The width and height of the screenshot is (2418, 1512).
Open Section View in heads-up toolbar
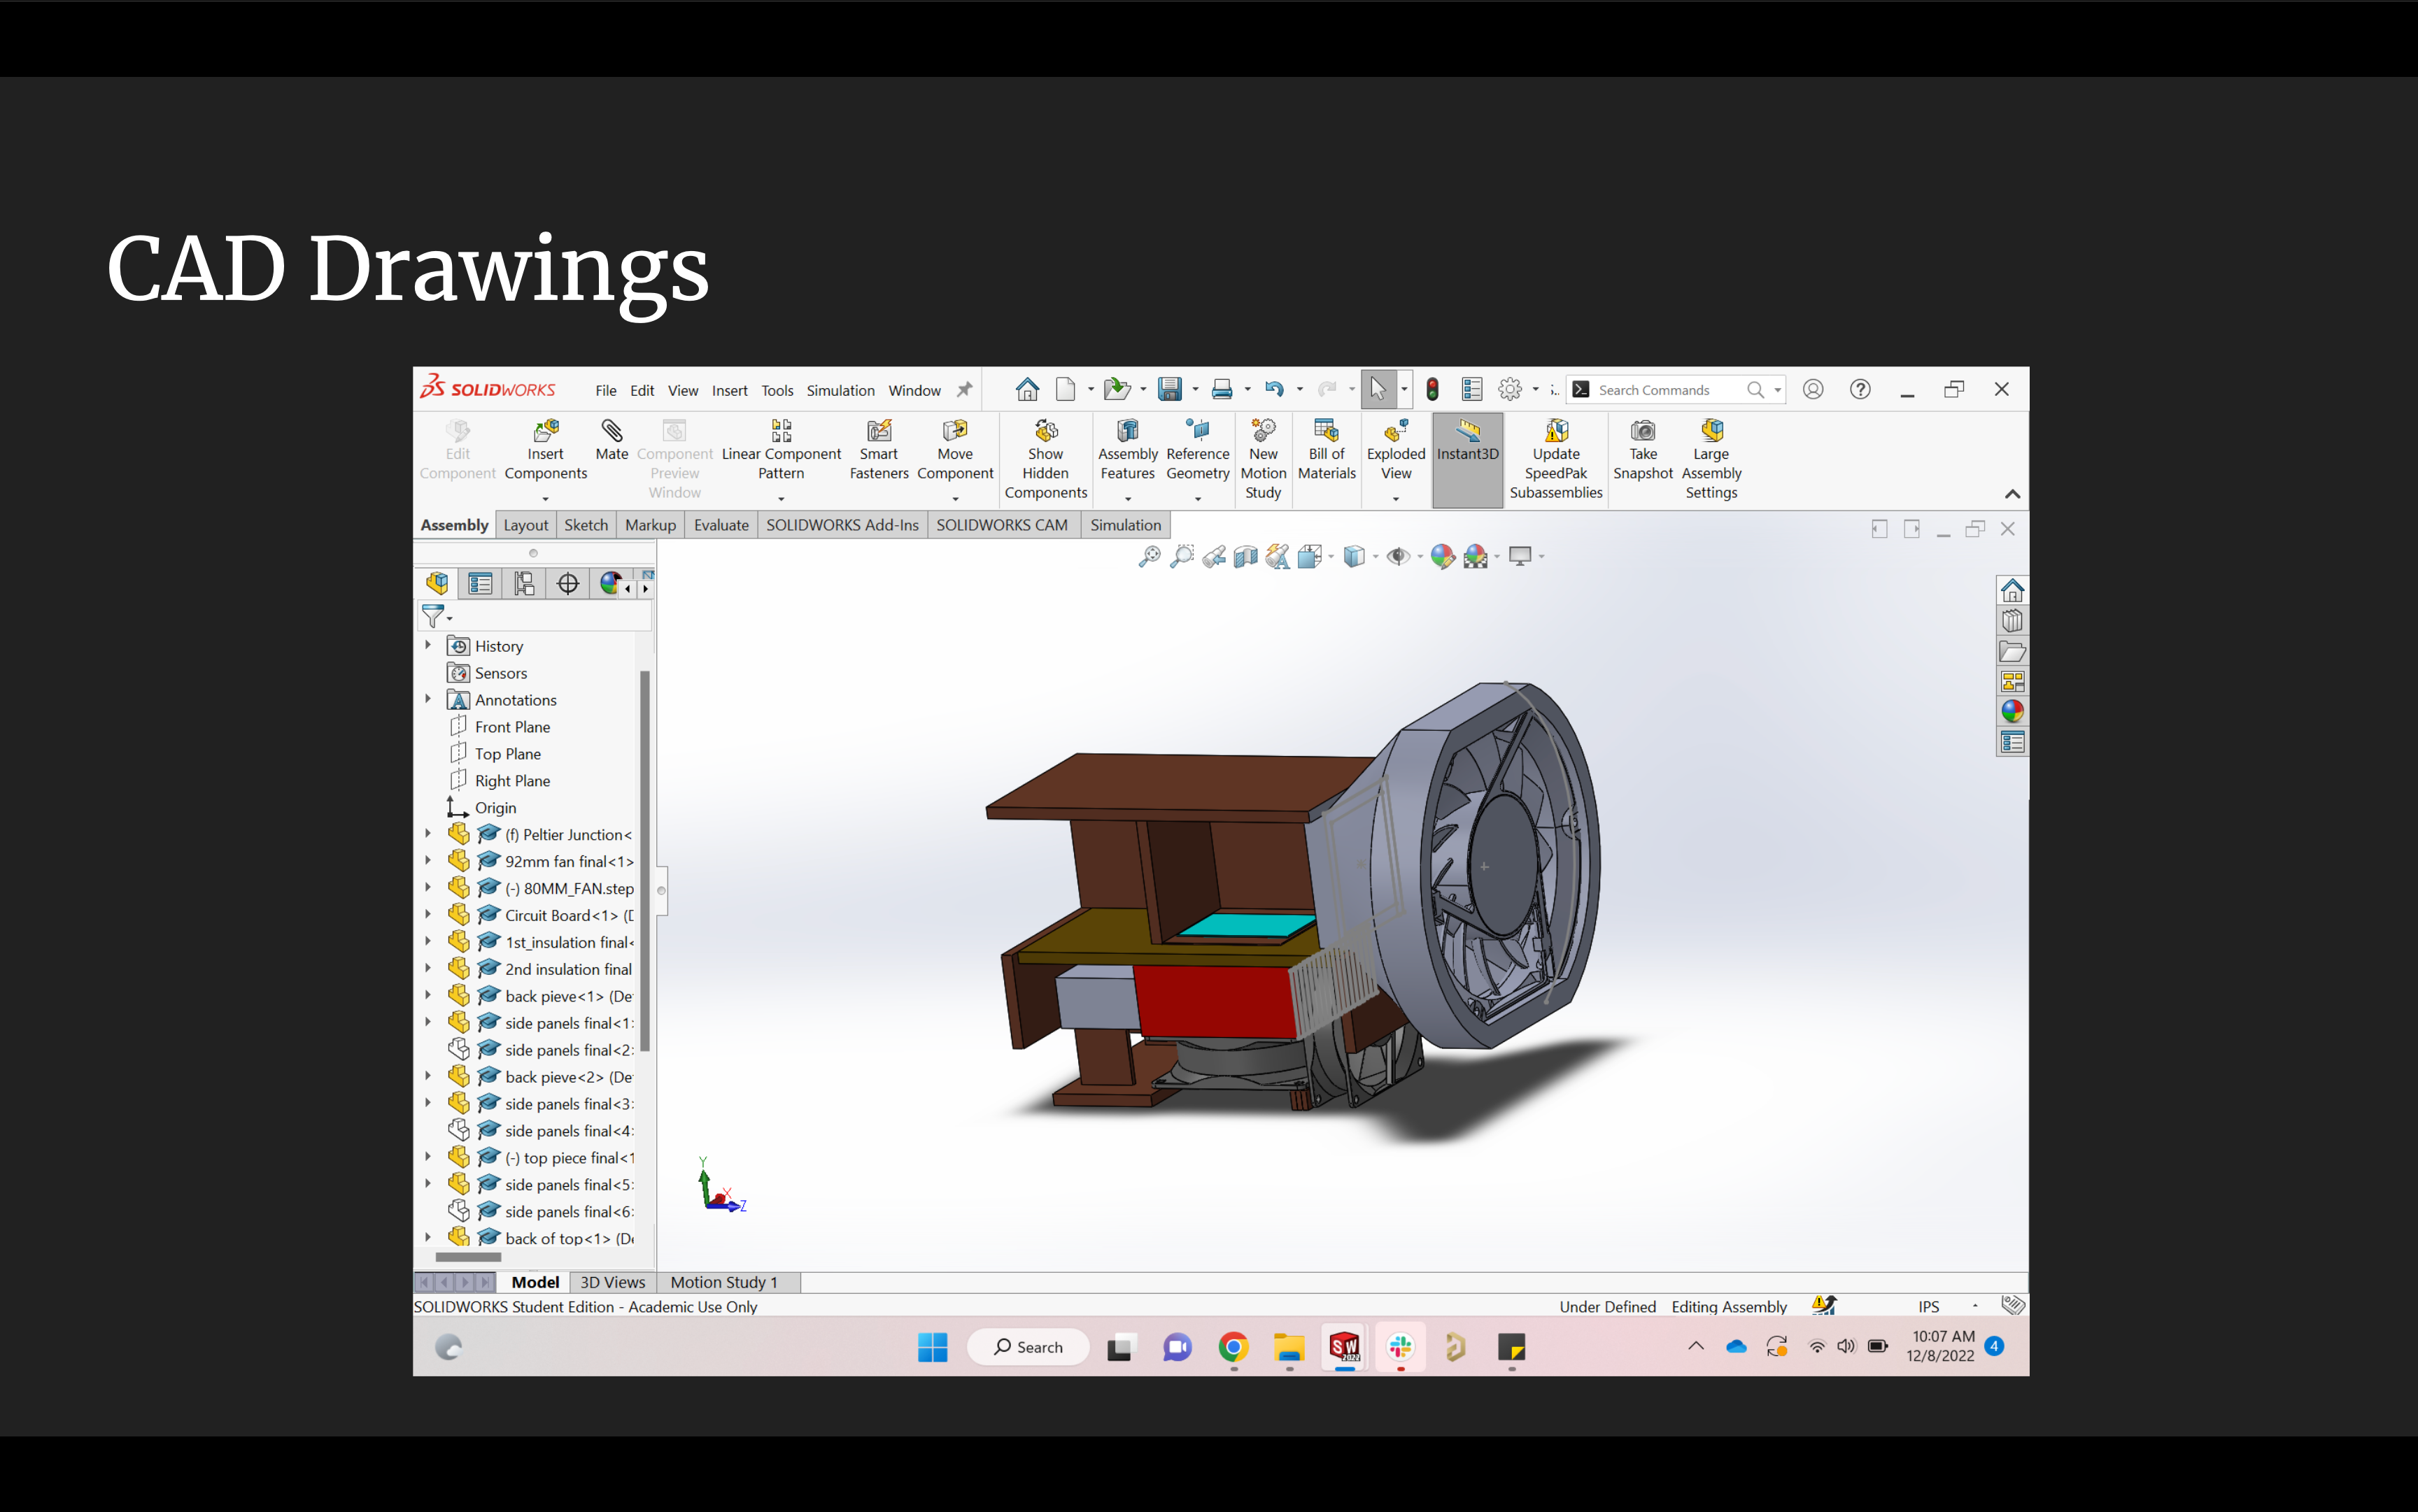(1245, 557)
